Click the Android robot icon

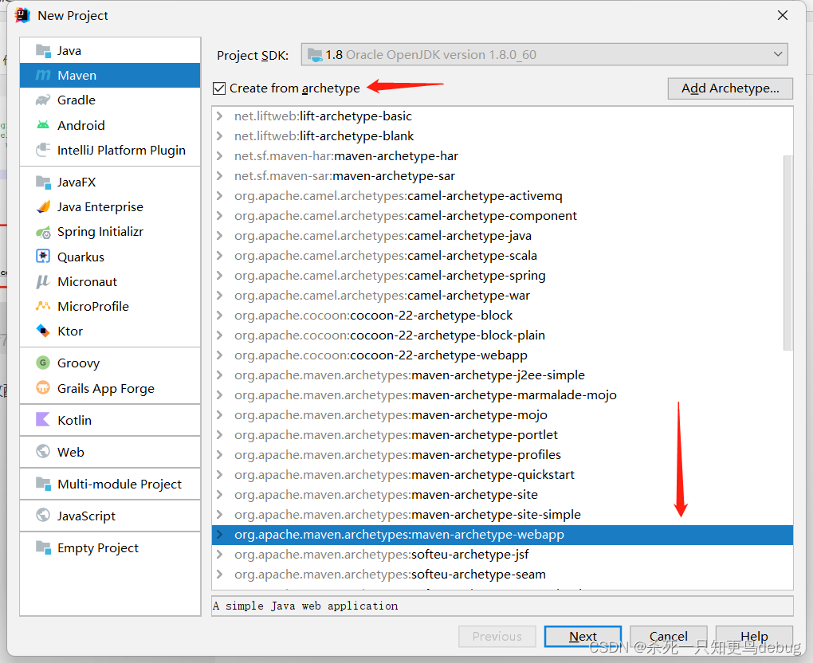[43, 125]
